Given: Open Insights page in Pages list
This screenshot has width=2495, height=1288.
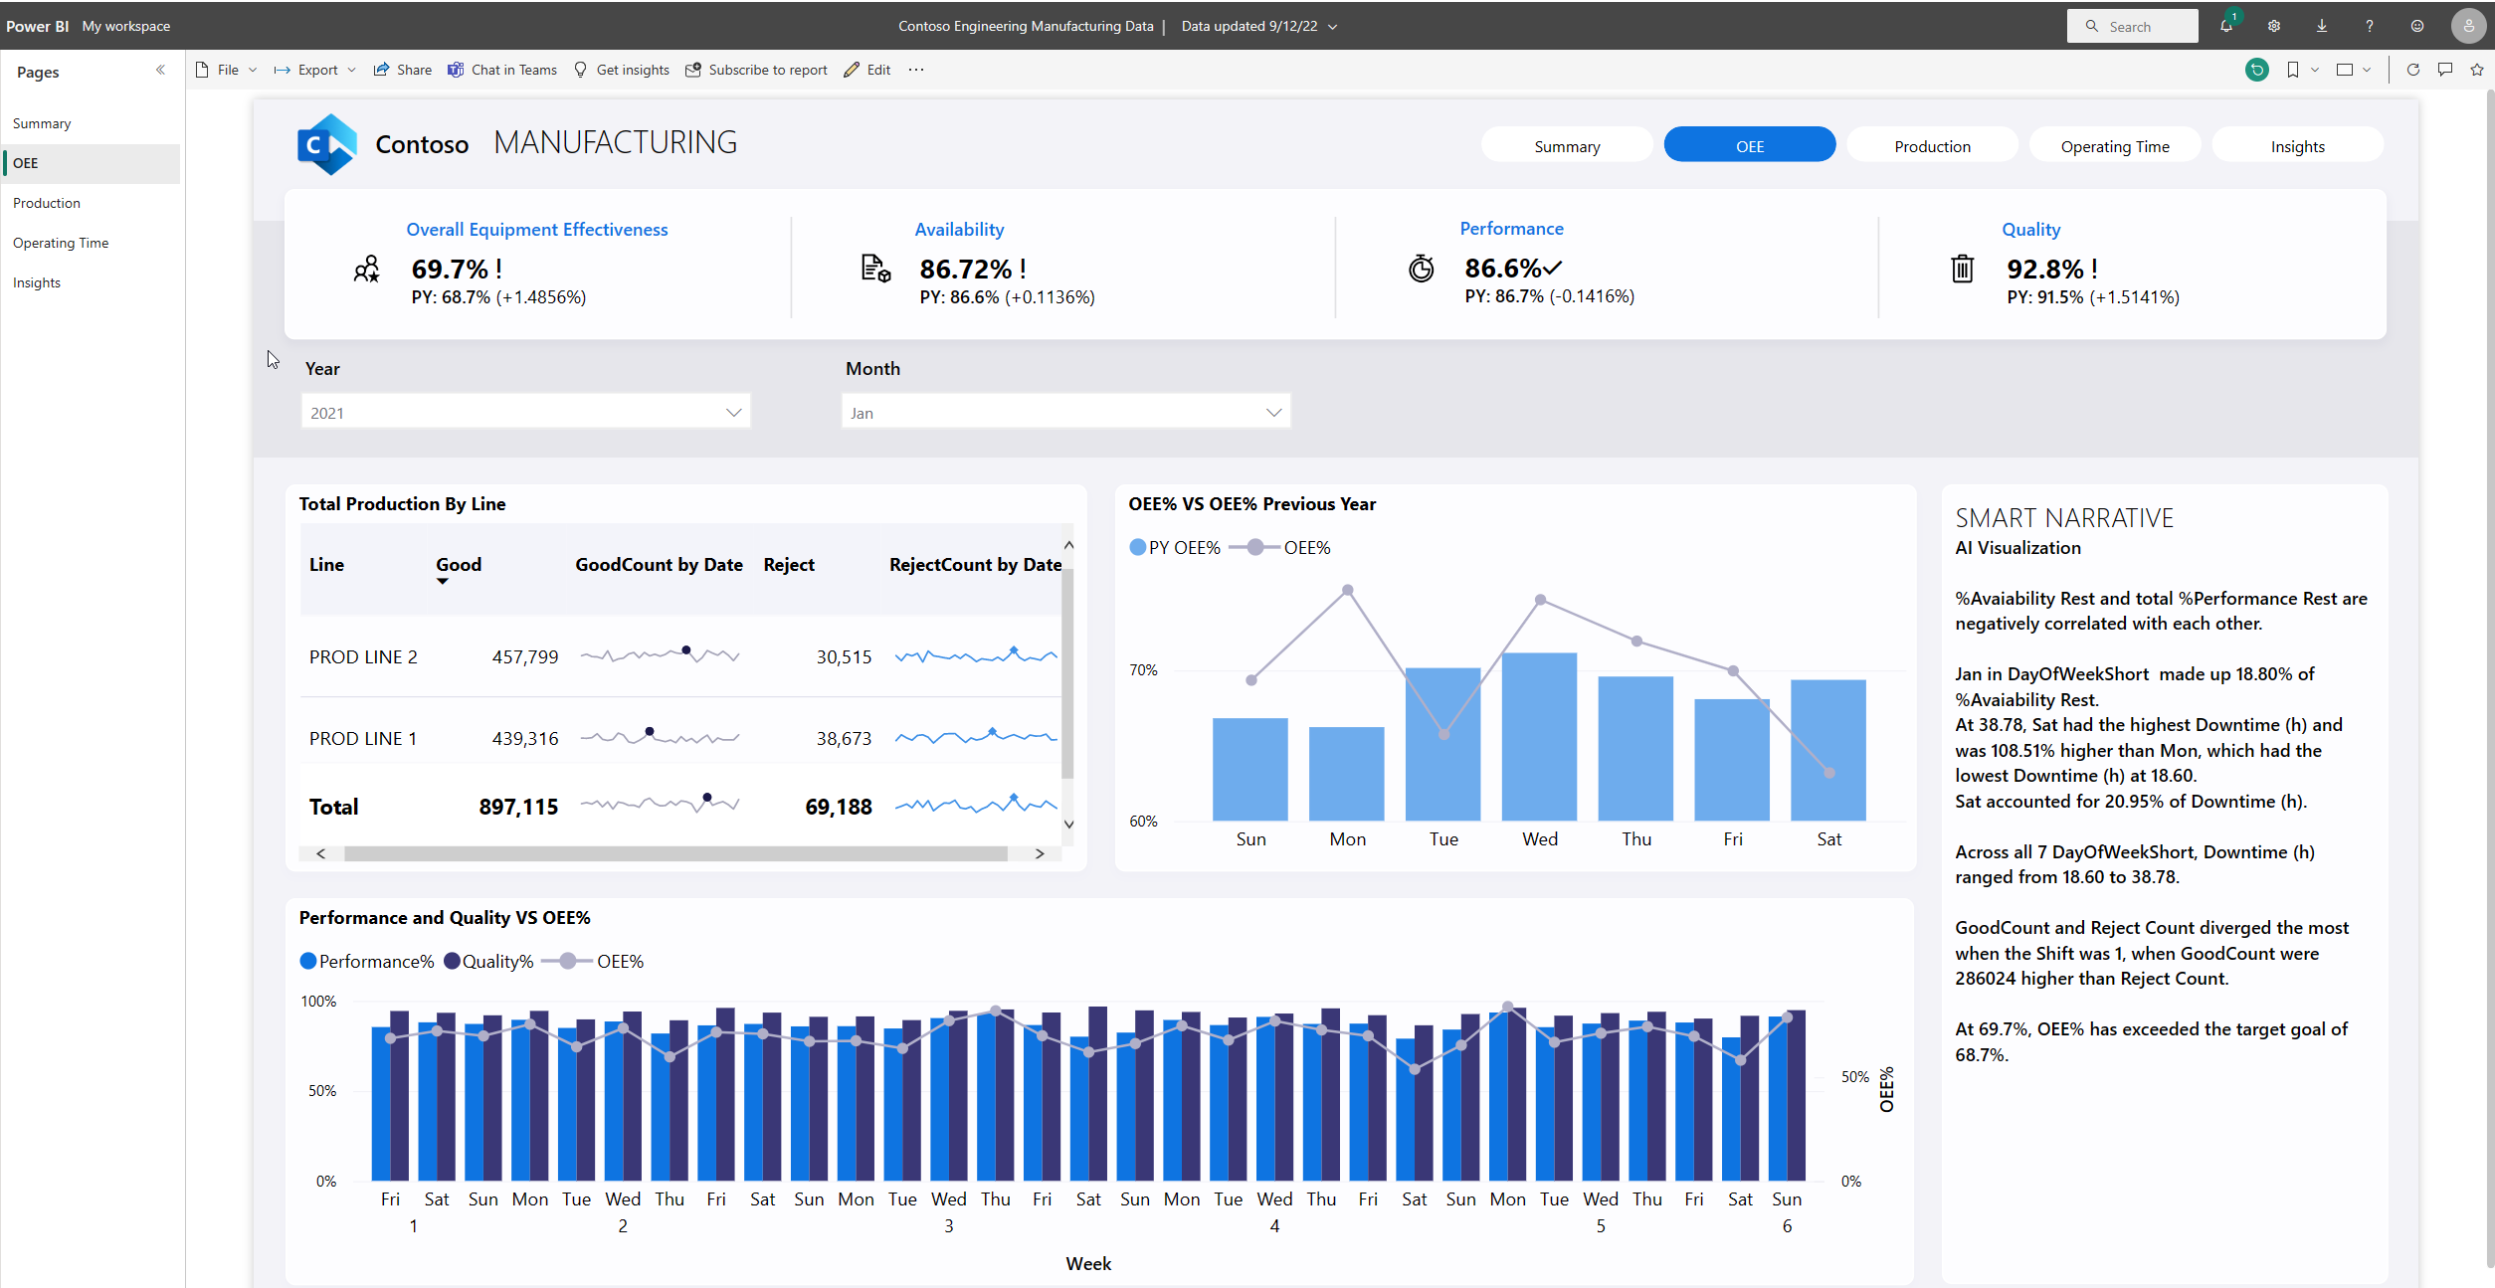Looking at the screenshot, I should click(37, 283).
